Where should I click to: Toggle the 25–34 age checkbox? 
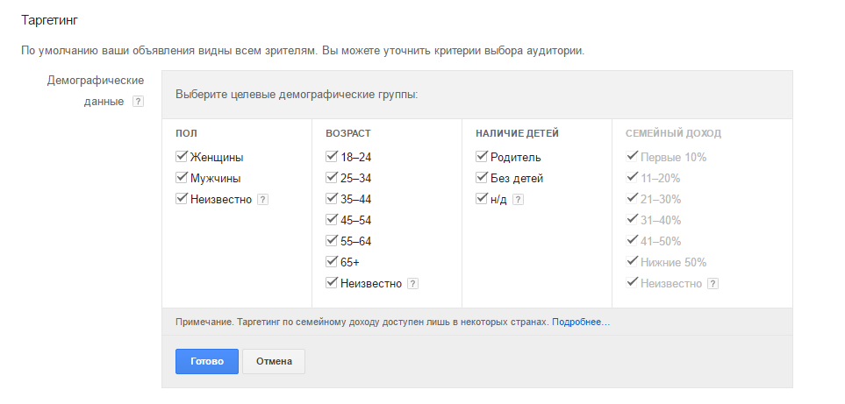[332, 178]
